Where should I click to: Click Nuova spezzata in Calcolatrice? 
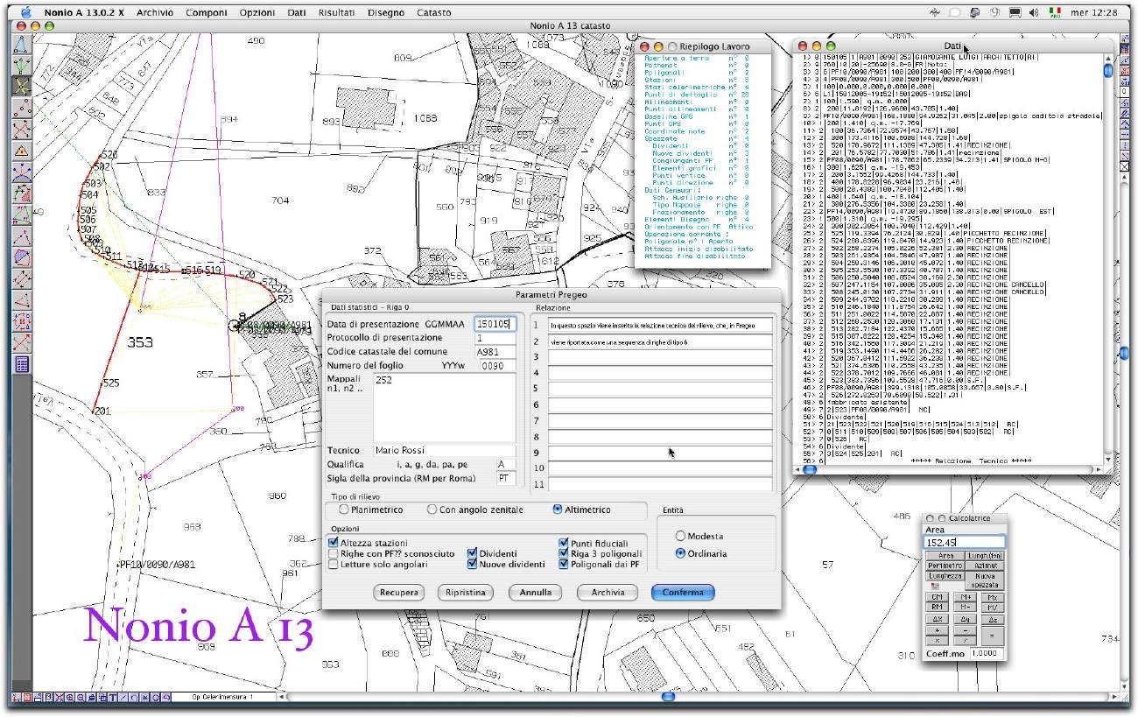(985, 581)
